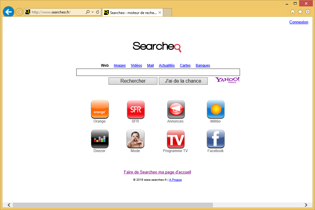
Task: Open the Mode fashion icon
Action: tap(135, 139)
